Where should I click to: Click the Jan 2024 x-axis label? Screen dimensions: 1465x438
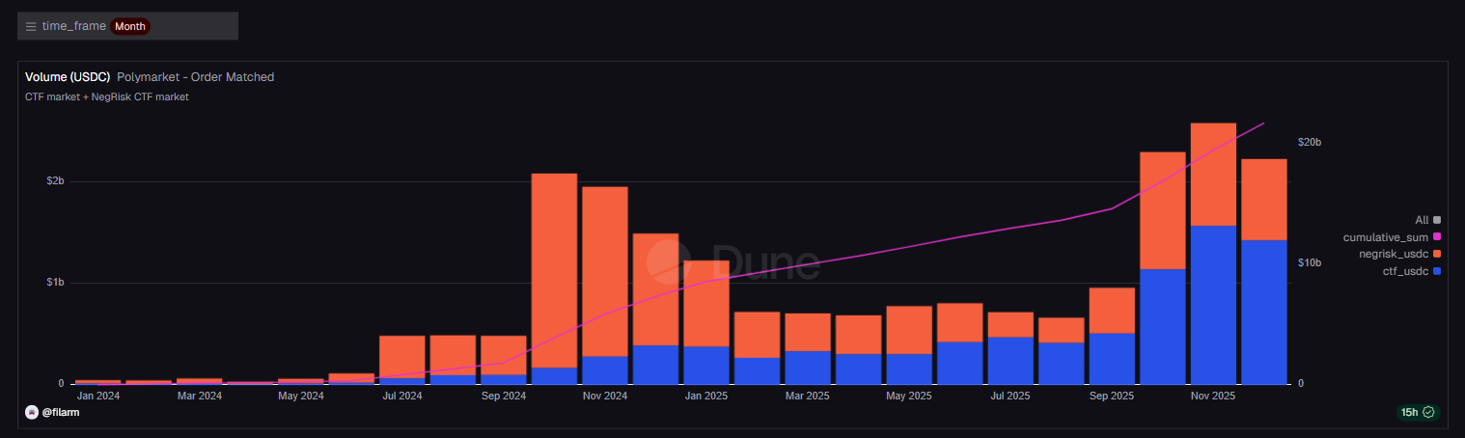point(98,396)
